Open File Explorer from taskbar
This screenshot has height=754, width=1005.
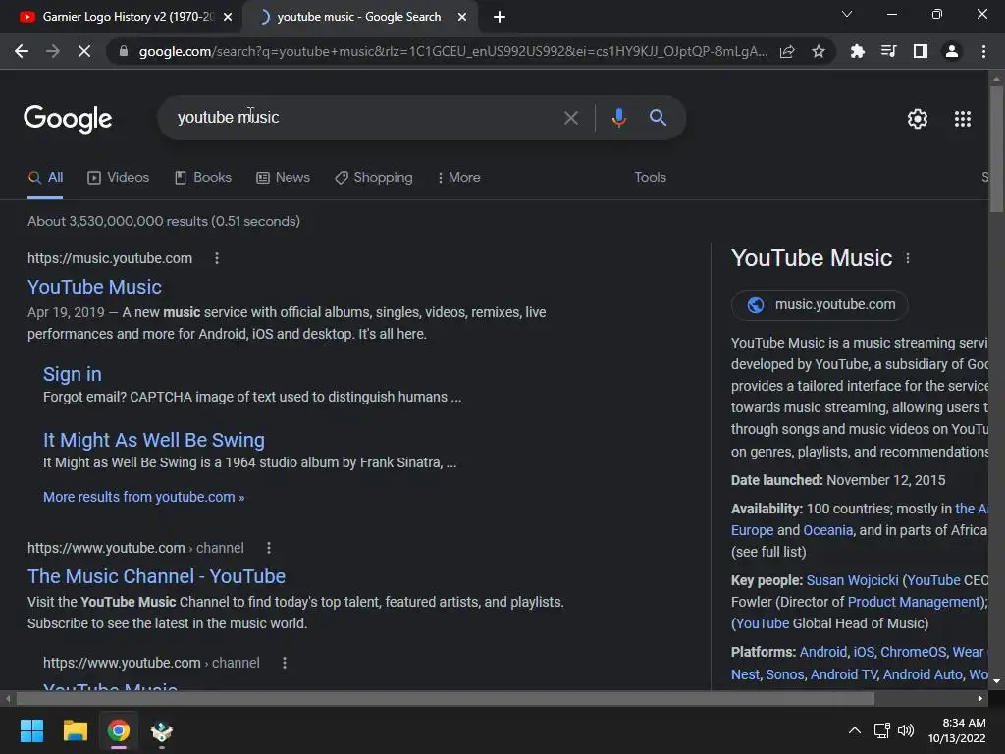(75, 730)
